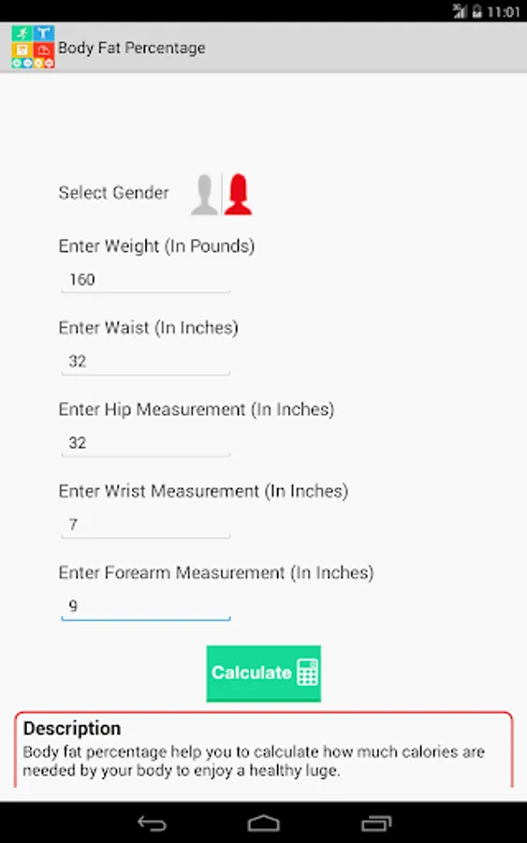Tap the 11:01 clock in status bar

[504, 12]
